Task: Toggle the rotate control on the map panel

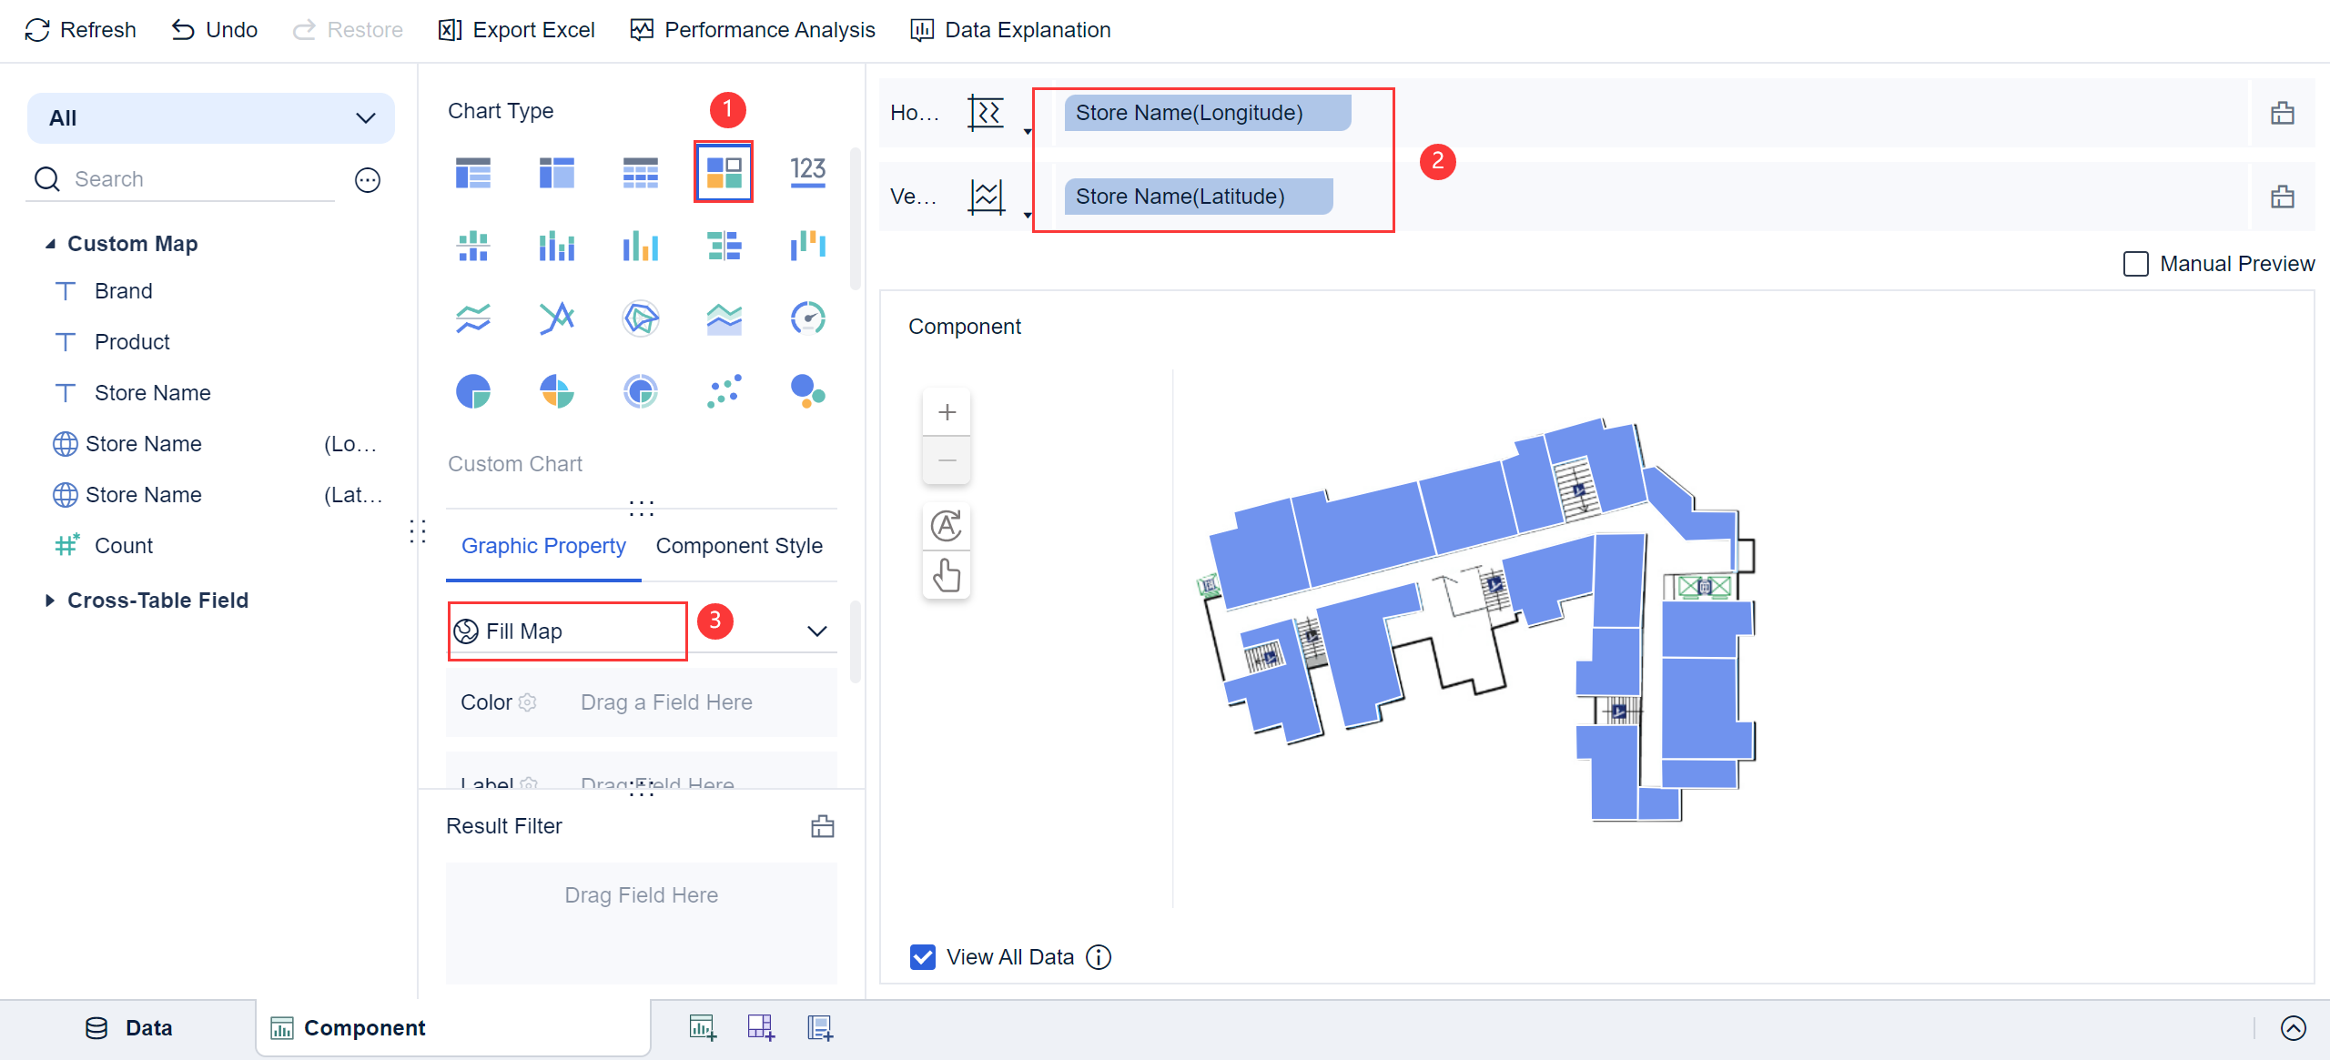Action: (x=947, y=526)
